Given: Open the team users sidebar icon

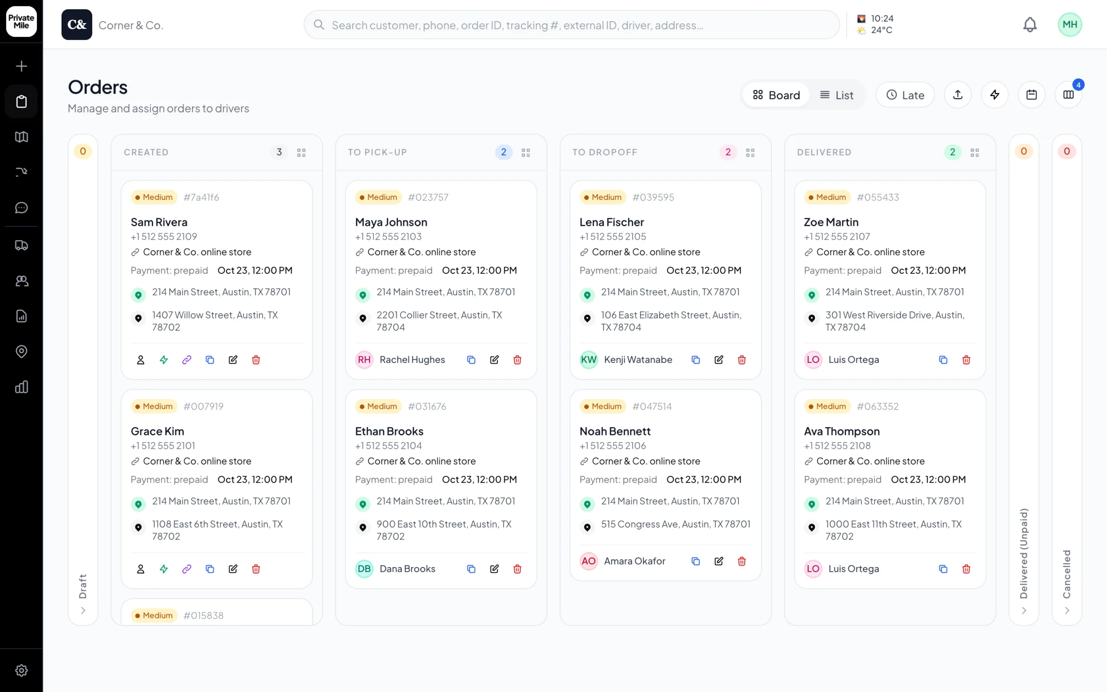Looking at the screenshot, I should 21,281.
